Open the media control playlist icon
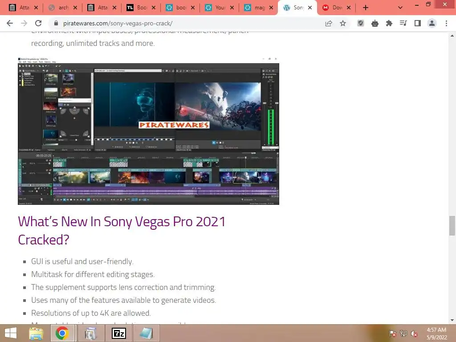Viewport: 456px width, 342px height. point(403,23)
